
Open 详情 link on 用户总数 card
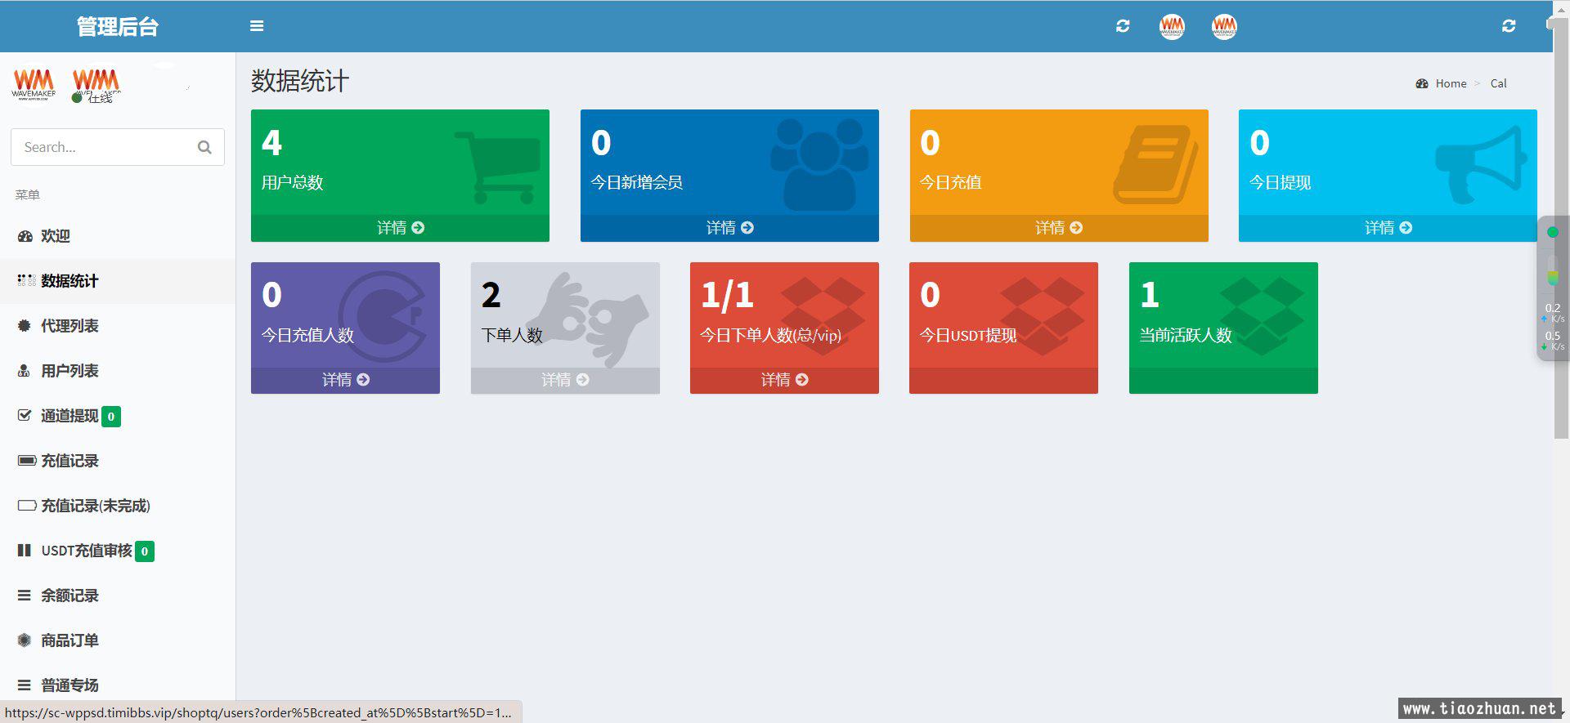click(400, 228)
